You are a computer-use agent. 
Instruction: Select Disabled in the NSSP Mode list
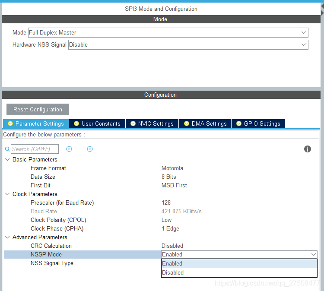point(239,272)
